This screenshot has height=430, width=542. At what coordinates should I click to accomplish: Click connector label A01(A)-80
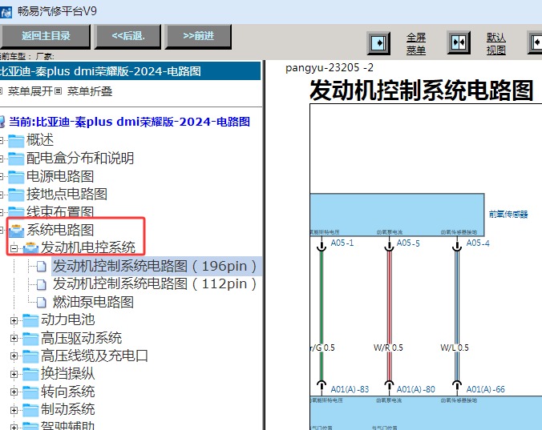click(x=415, y=389)
